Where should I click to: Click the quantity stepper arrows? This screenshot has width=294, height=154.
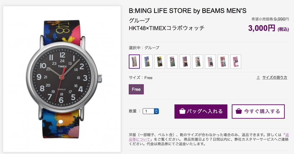156,111
